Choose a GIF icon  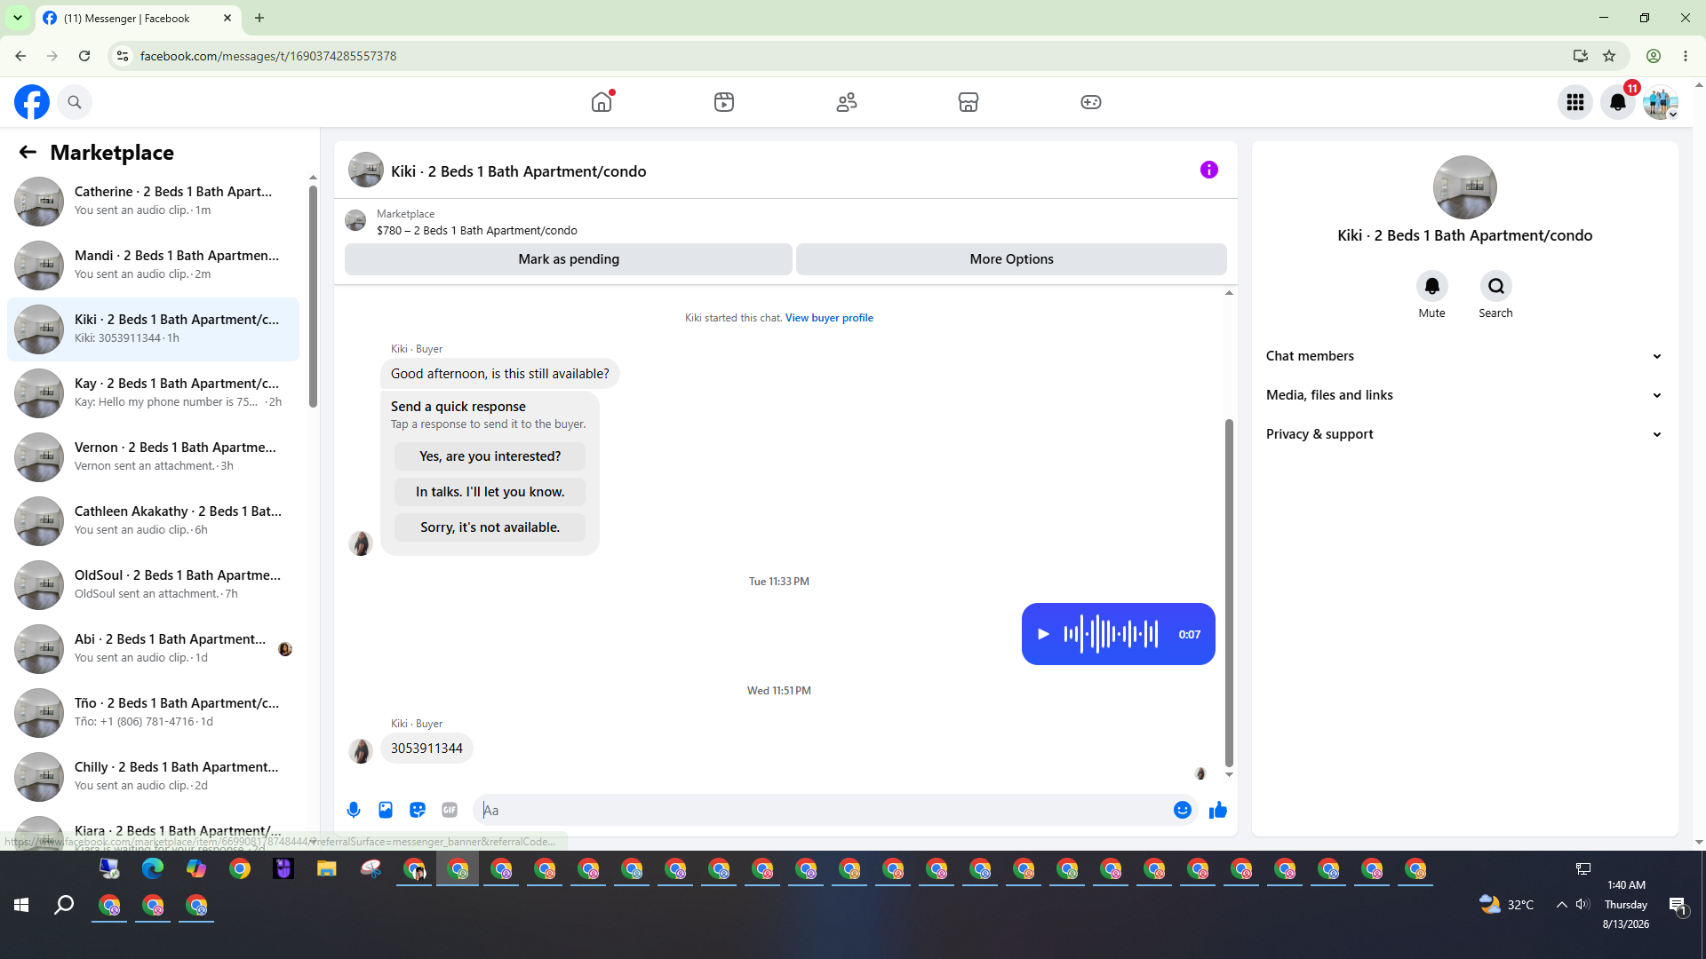(x=450, y=810)
